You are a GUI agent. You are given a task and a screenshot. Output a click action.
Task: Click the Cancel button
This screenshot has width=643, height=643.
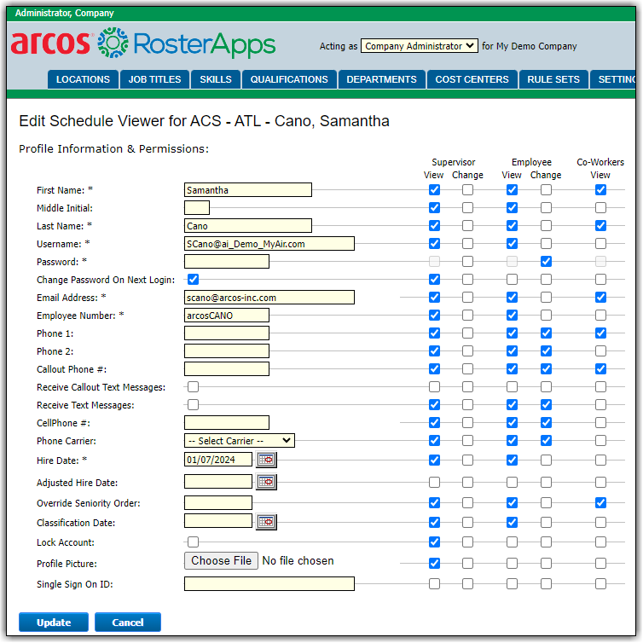click(127, 623)
